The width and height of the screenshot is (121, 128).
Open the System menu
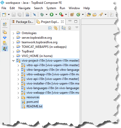click(x=51, y=8)
